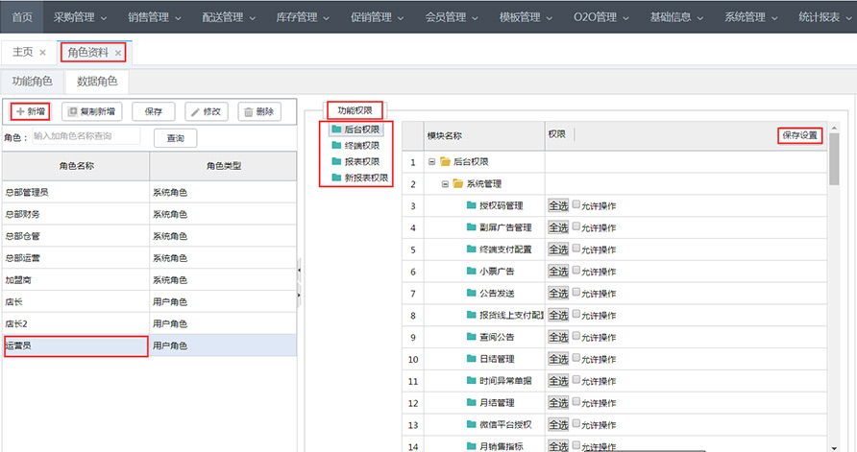
Task: Open the 库存管理 dropdown menu
Action: [303, 17]
